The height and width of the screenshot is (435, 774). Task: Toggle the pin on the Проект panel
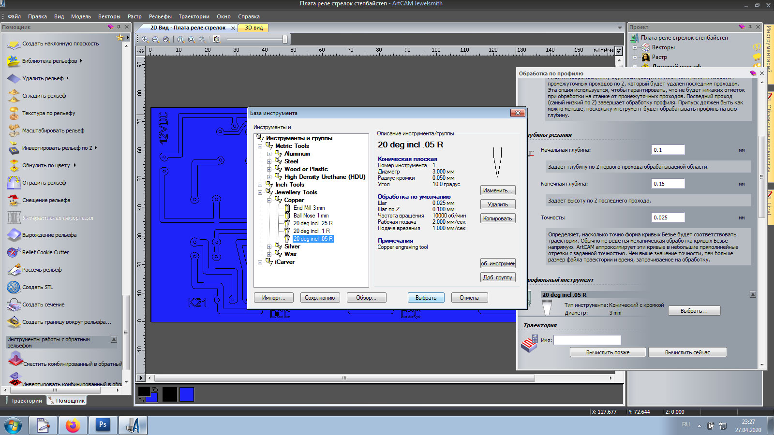coord(750,27)
